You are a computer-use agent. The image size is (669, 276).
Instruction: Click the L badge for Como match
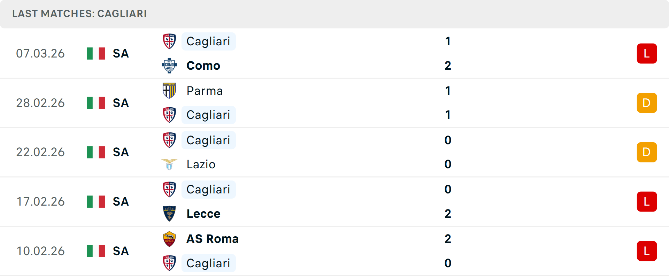tap(647, 53)
